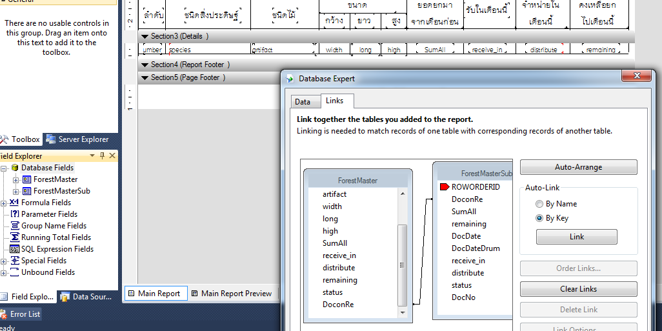Pin the Field Explorer panel
662x331 pixels.
pyautogui.click(x=102, y=156)
